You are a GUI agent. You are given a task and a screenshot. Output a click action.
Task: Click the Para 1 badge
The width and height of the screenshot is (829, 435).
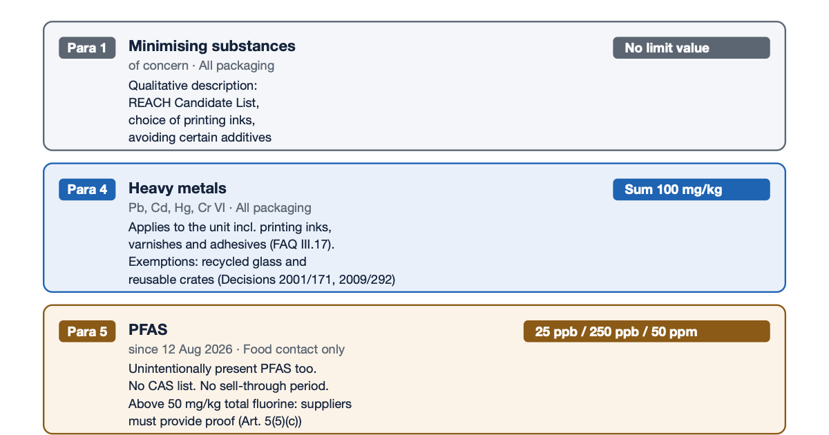coord(87,48)
